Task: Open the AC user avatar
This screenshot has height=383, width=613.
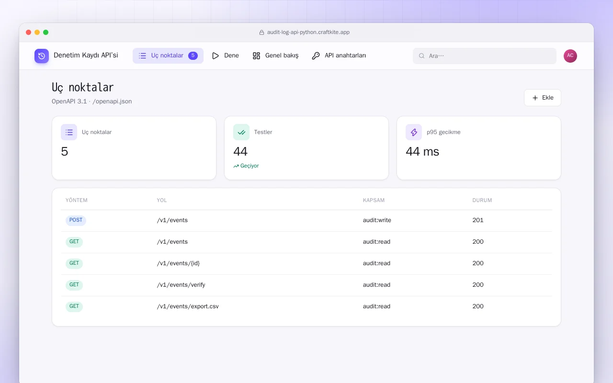Action: click(x=570, y=56)
